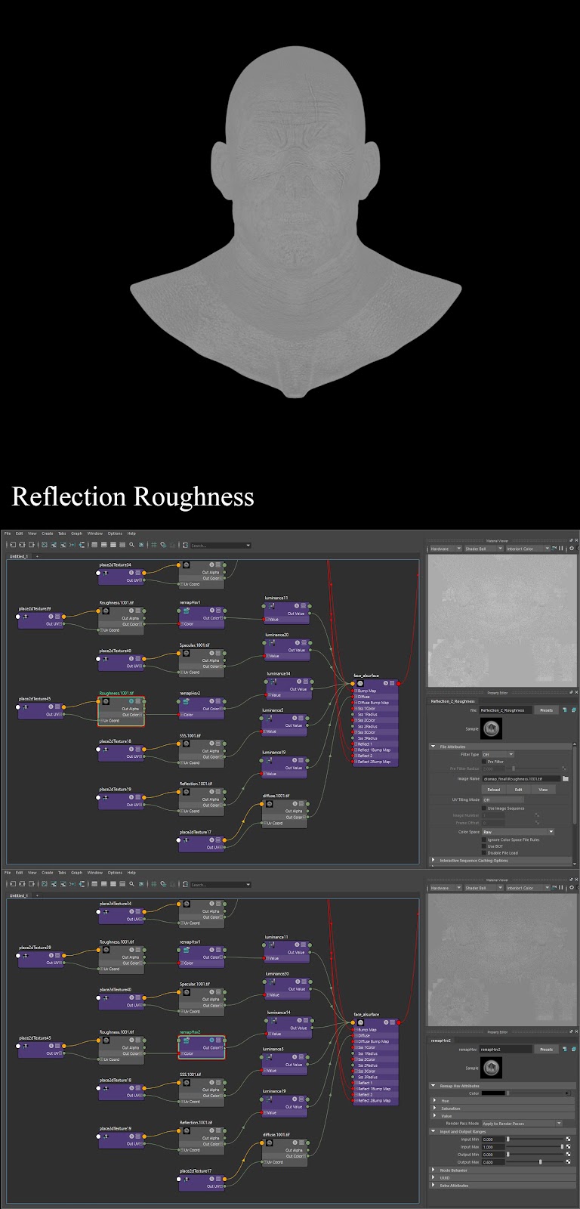Open the Color Space dropdown
Screen dimensions: 580x1209
tap(518, 832)
